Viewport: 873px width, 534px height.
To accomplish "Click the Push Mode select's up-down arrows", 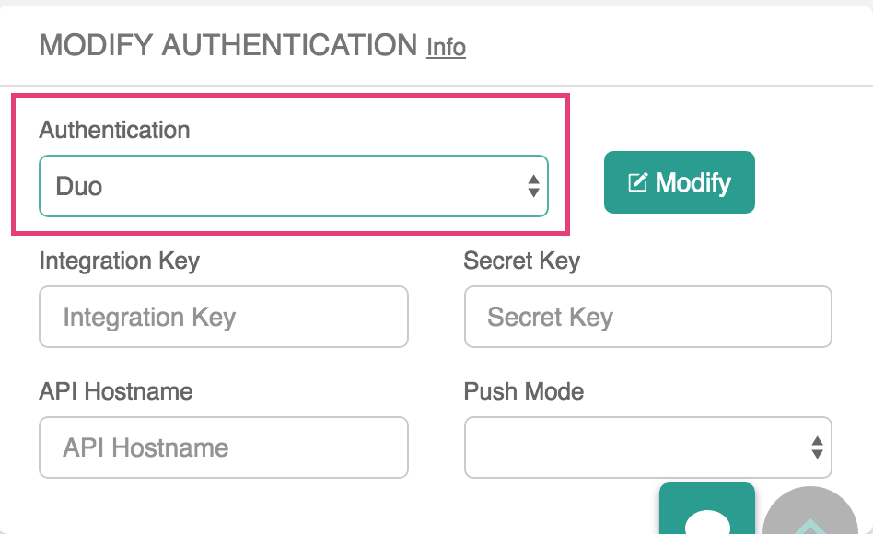I will (816, 447).
